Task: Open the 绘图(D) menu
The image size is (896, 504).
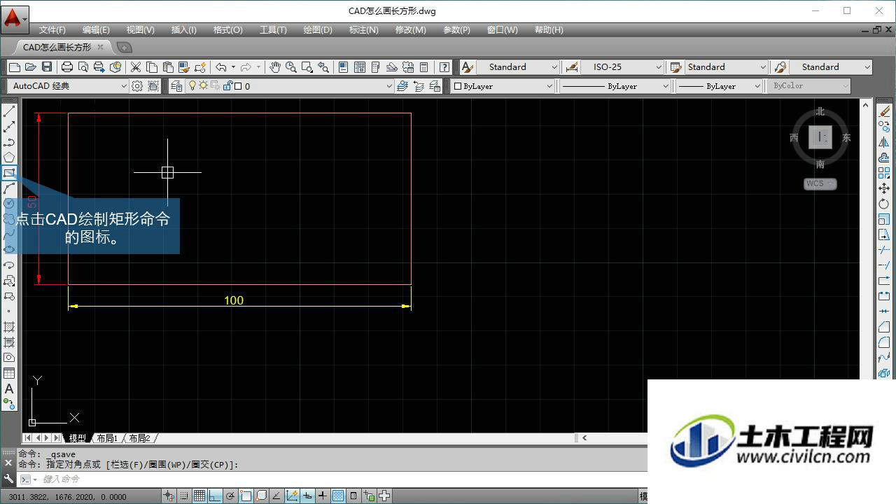Action: click(318, 29)
